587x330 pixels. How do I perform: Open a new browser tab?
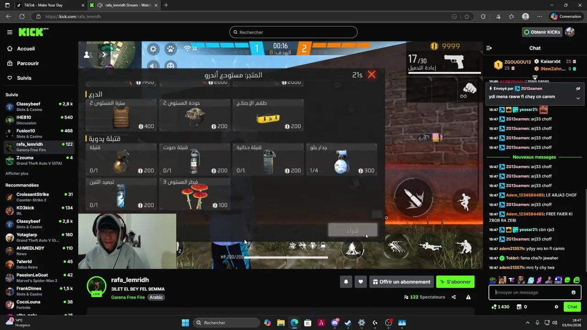pos(166,5)
